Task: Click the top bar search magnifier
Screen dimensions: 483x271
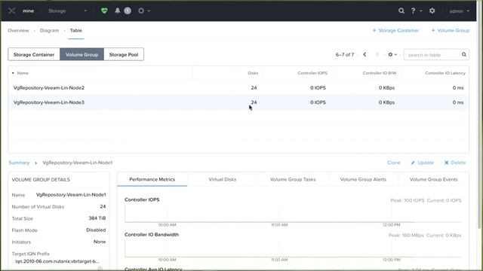Action: (x=401, y=11)
